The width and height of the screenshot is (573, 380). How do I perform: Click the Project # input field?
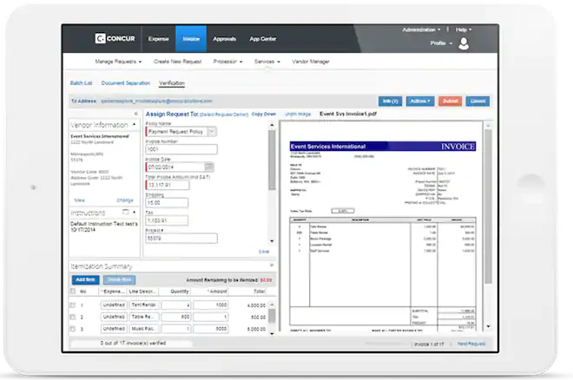click(x=181, y=239)
